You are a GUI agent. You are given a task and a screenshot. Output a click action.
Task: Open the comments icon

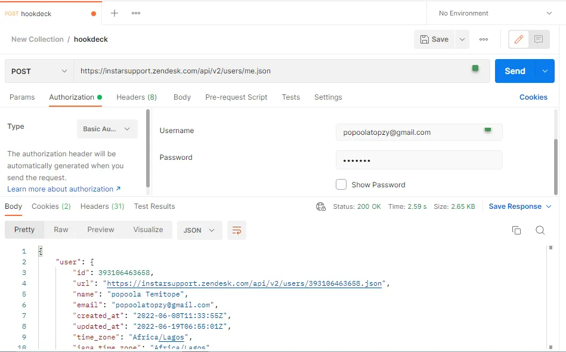pyautogui.click(x=539, y=39)
